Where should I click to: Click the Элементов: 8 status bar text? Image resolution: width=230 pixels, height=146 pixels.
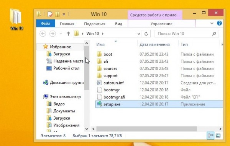click(53, 136)
